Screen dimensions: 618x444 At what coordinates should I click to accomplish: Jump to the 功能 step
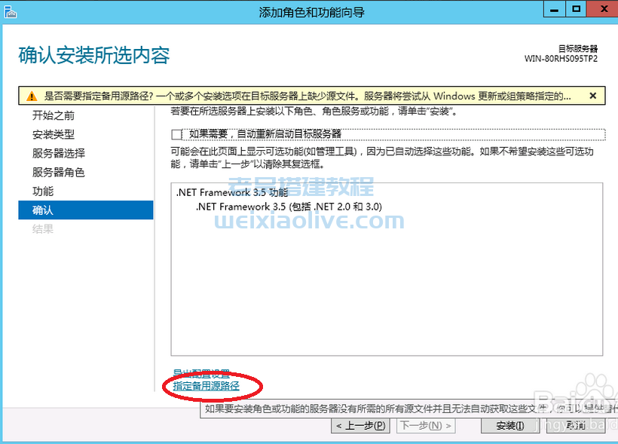click(x=42, y=191)
